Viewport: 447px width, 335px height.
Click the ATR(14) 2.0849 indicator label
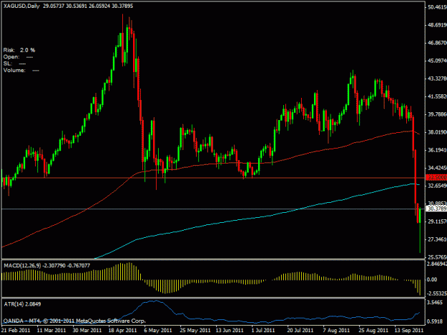point(22,304)
